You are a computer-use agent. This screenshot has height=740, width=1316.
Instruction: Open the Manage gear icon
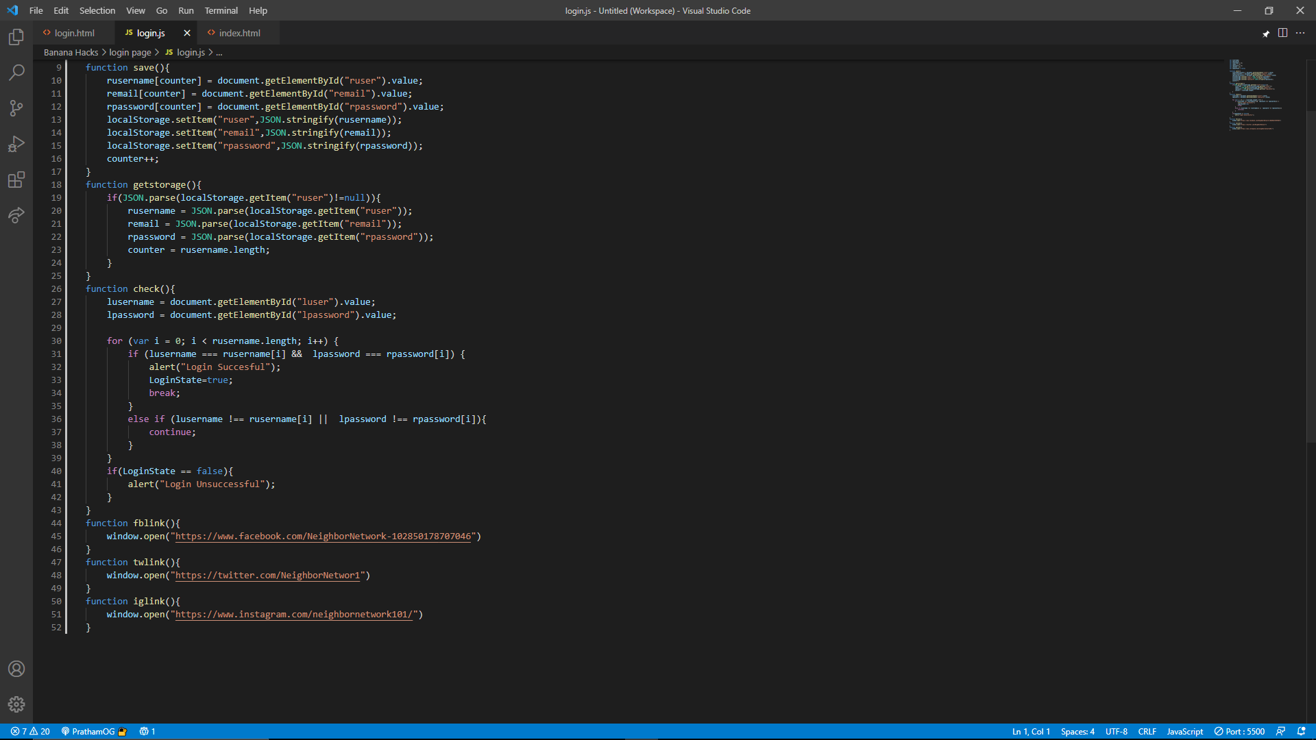tap(16, 704)
